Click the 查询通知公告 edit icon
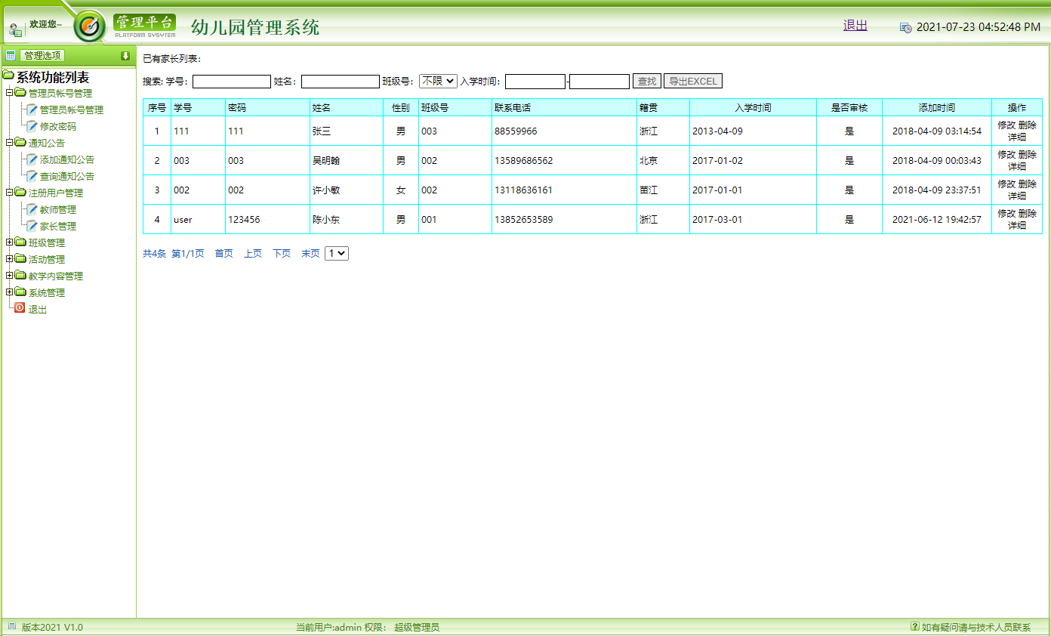The height and width of the screenshot is (636, 1051). point(31,176)
